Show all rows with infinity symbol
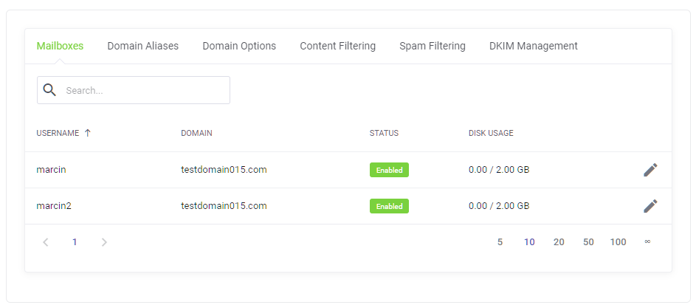Image resolution: width=696 pixels, height=305 pixels. tap(647, 241)
